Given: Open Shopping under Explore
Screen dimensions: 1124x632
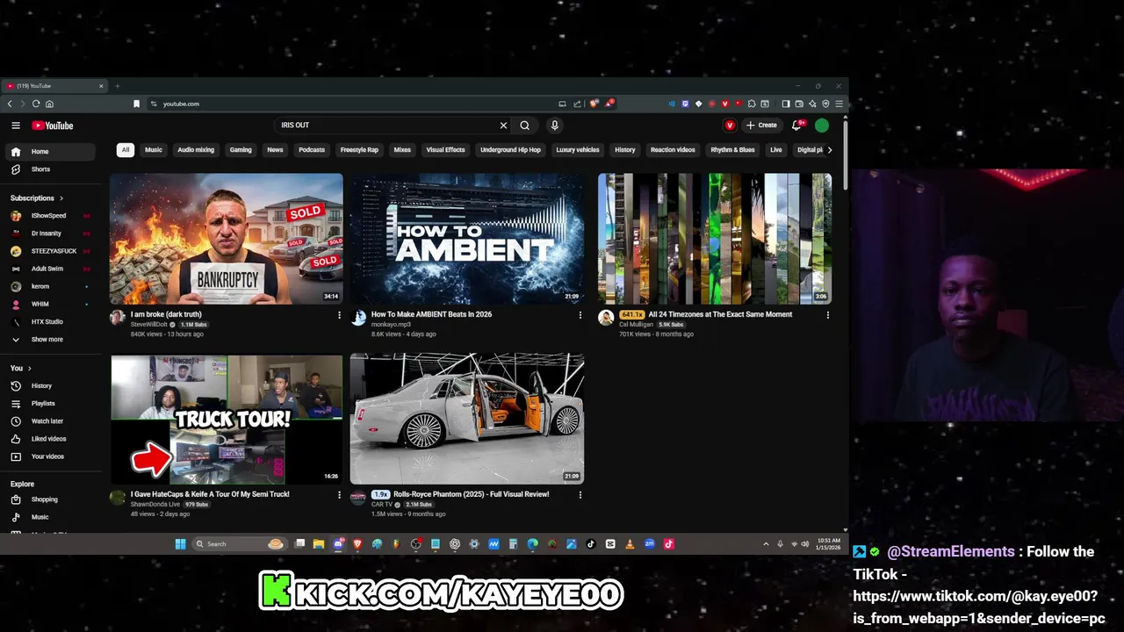Looking at the screenshot, I should tap(50, 499).
